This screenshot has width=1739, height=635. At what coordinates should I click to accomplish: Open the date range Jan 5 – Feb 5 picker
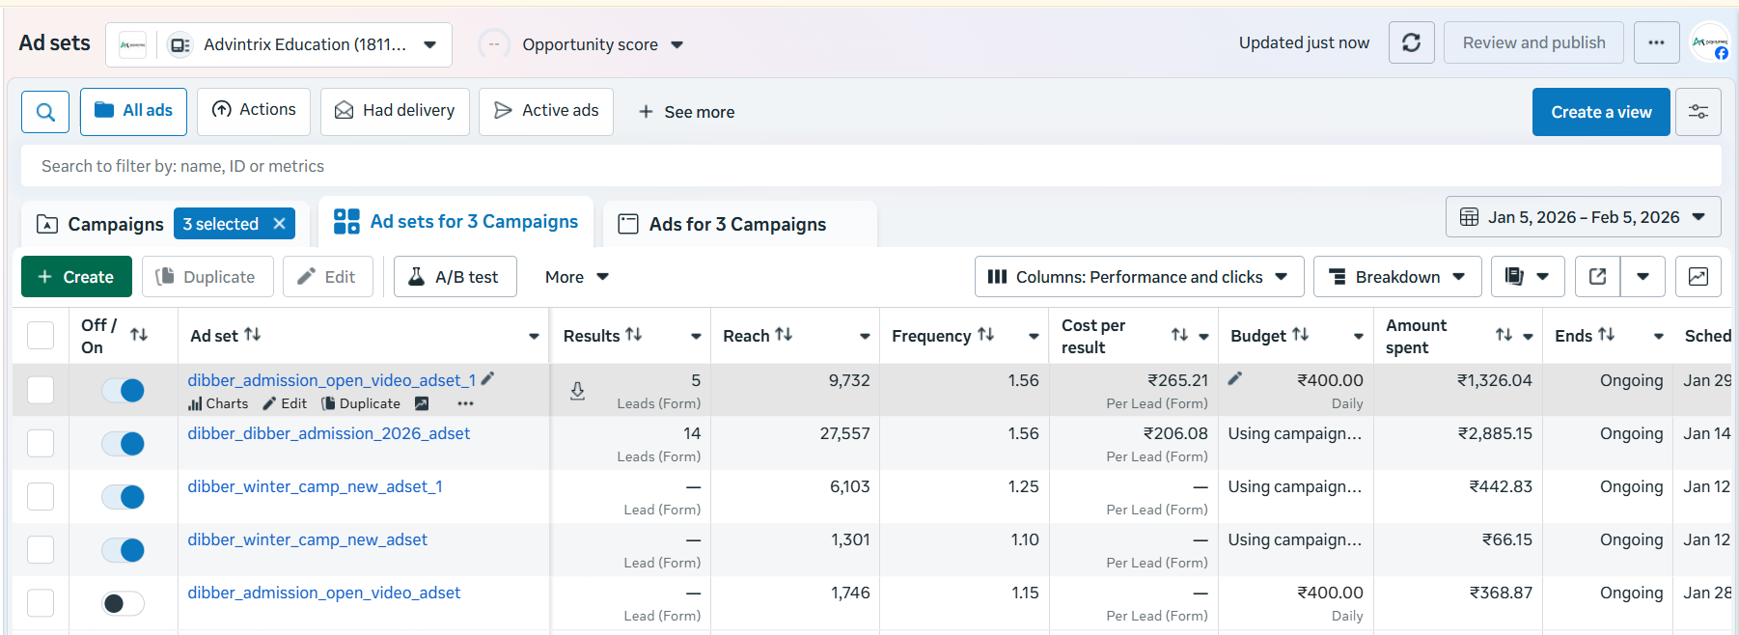[1583, 217]
